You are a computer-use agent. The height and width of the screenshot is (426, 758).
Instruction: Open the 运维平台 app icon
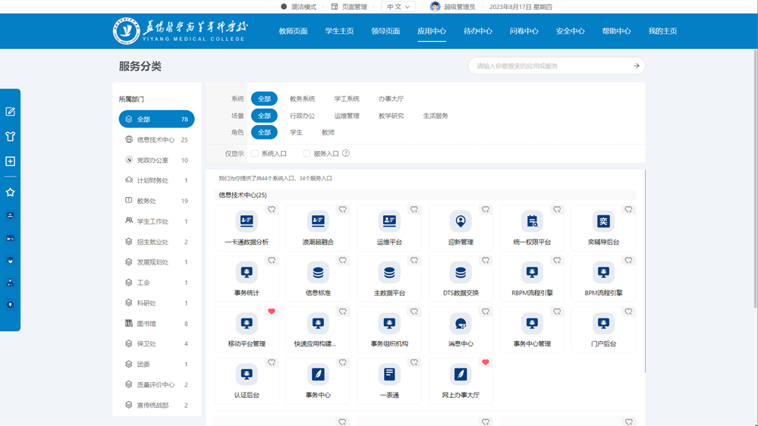point(389,221)
